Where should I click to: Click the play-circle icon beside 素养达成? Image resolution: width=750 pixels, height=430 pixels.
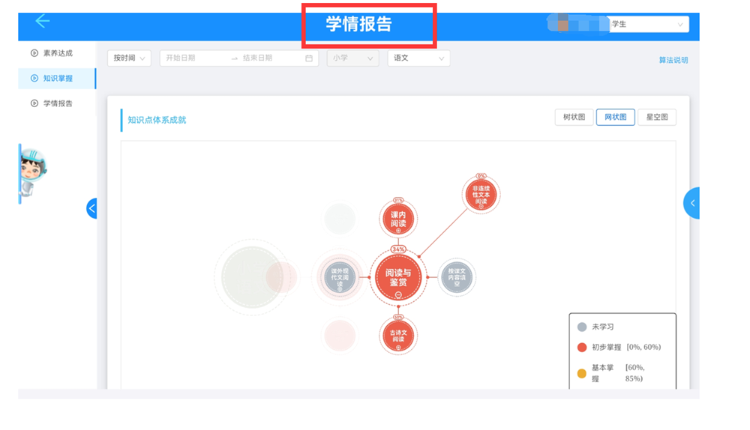(x=34, y=53)
